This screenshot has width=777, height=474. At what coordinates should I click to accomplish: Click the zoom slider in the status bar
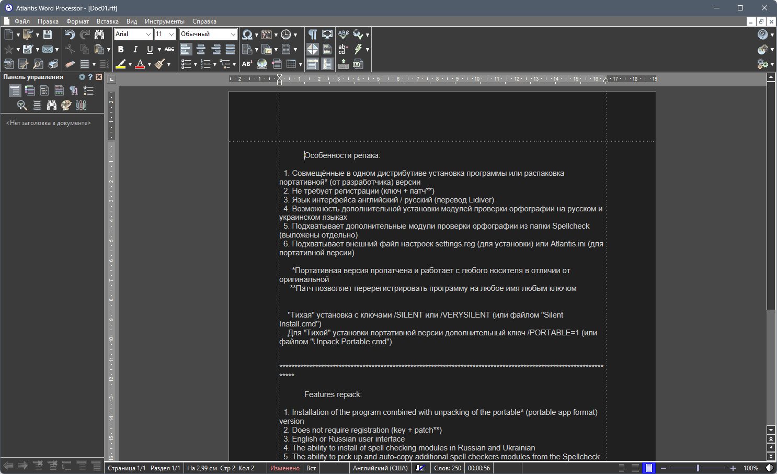click(x=698, y=468)
